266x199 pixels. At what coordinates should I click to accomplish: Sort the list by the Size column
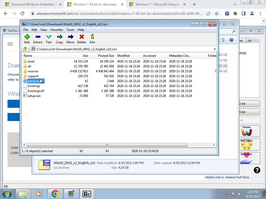77,55
